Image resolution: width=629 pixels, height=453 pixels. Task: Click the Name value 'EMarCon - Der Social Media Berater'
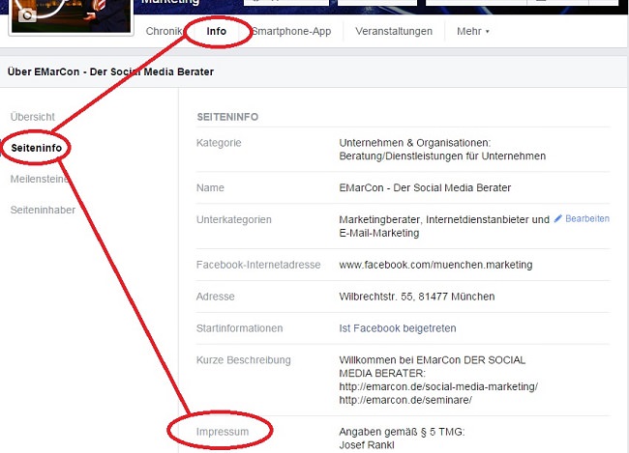tap(425, 187)
